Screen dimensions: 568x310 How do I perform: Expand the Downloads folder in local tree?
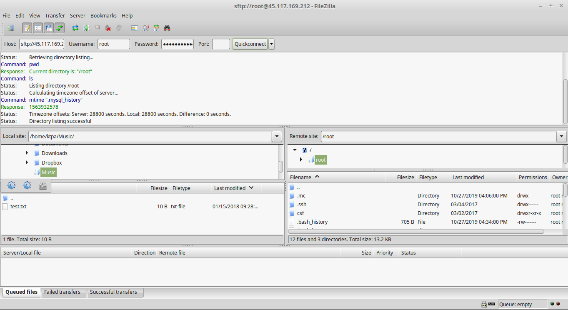pyautogui.click(x=27, y=153)
